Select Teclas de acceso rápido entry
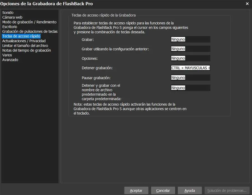The height and width of the screenshot is (195, 252). pyautogui.click(x=21, y=36)
